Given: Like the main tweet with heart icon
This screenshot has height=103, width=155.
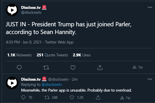Looking at the screenshot, I should (73, 68).
